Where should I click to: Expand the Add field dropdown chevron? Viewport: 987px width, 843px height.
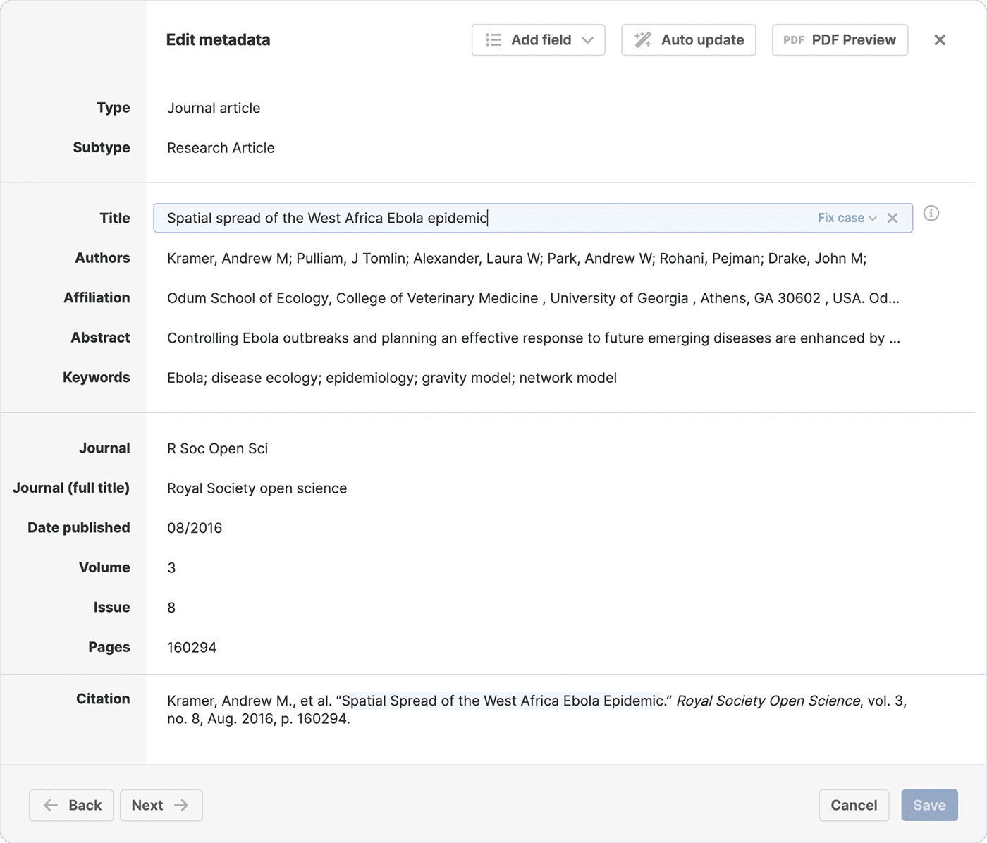click(x=587, y=40)
